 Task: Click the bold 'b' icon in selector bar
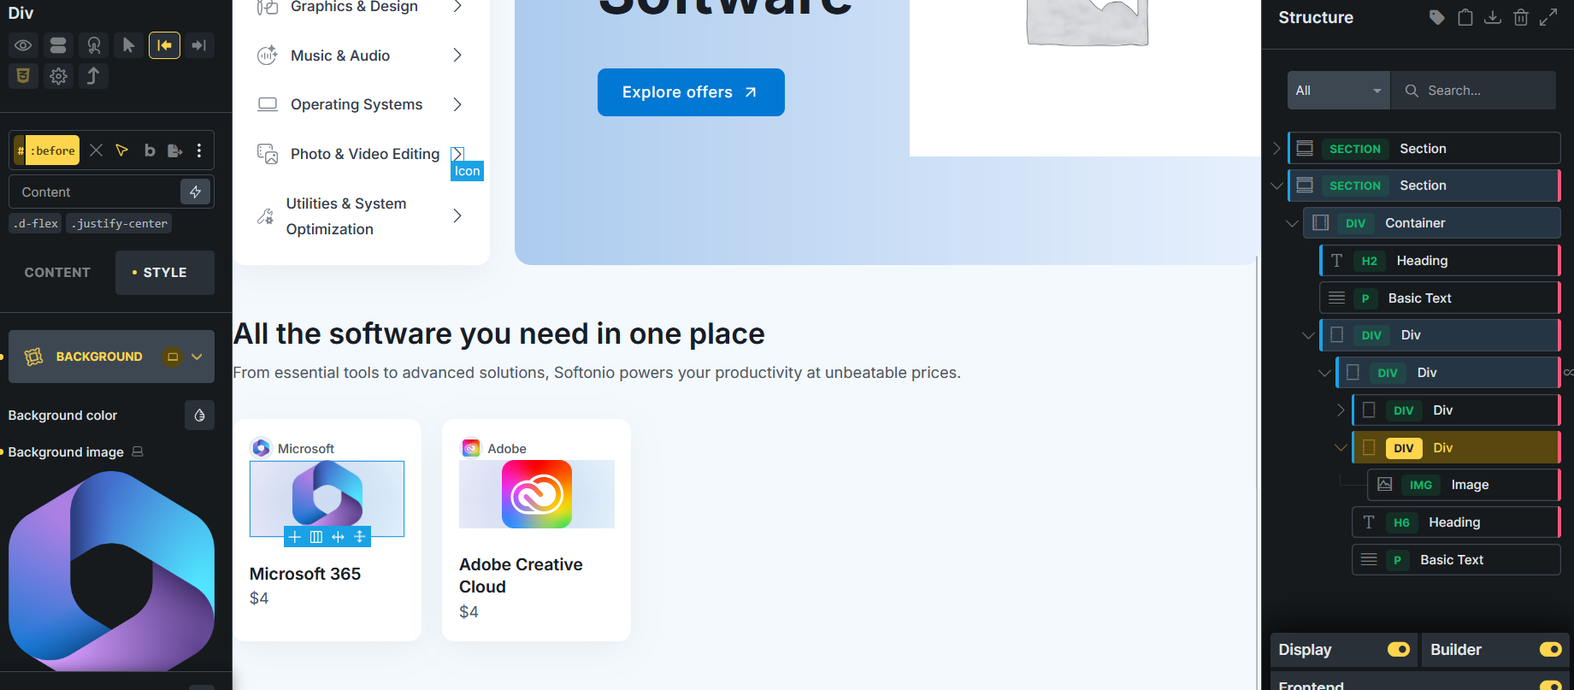[150, 150]
